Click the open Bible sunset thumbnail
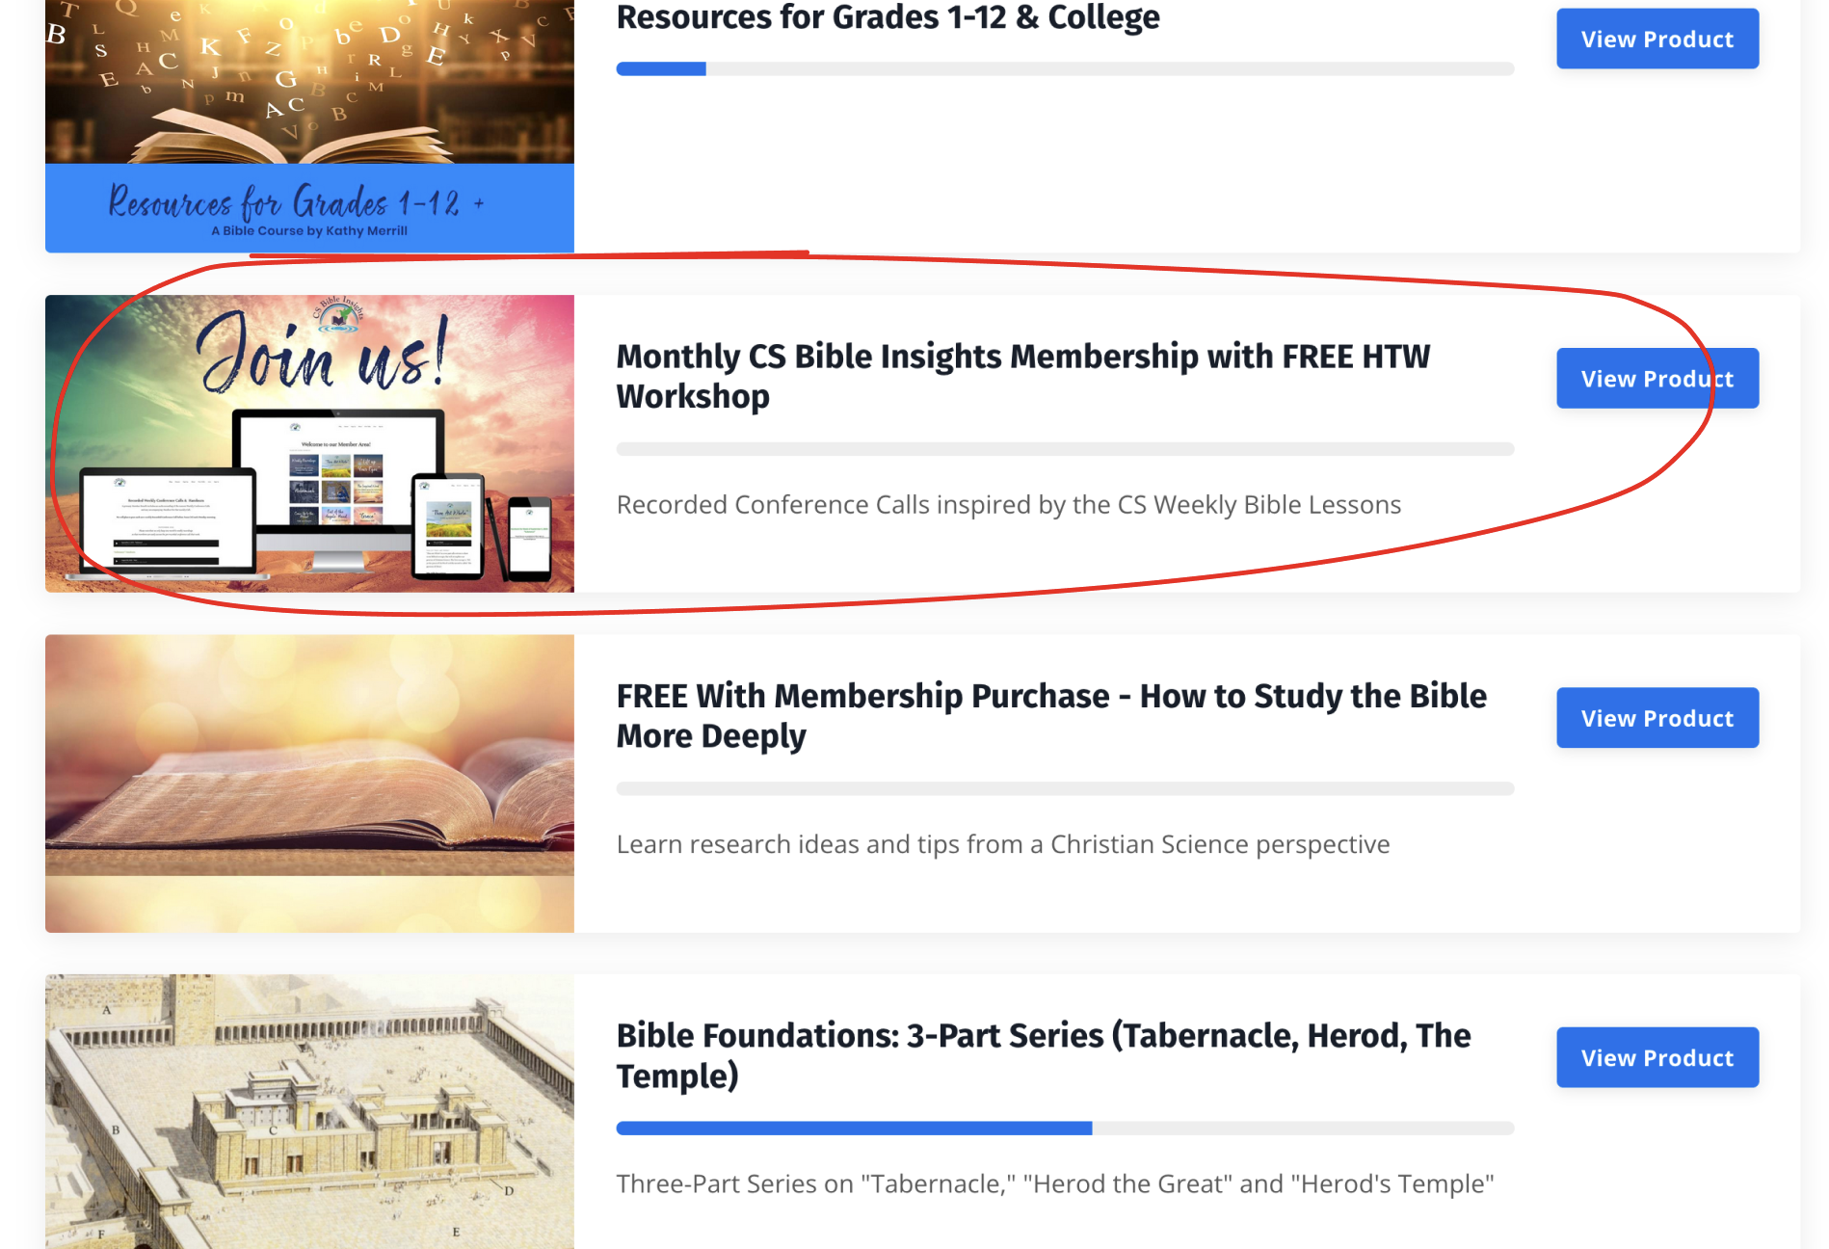Screen dimensions: 1829x1249 tap(309, 783)
